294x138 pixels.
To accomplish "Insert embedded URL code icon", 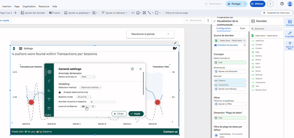I will [133, 13].
